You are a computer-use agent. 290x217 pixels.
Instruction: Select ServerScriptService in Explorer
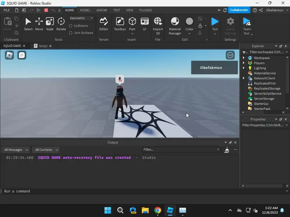pyautogui.click(x=267, y=94)
